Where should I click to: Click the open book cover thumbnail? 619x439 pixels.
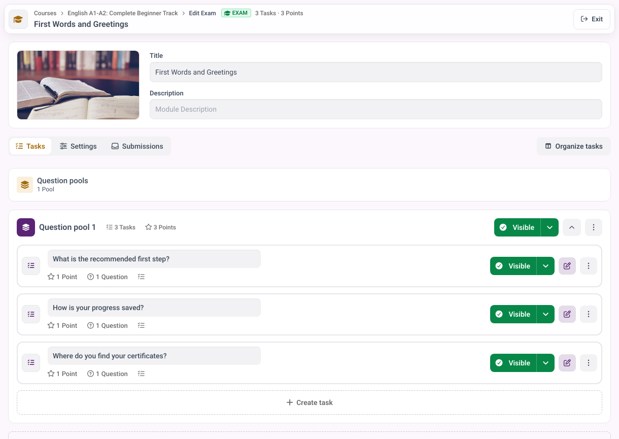(x=78, y=85)
